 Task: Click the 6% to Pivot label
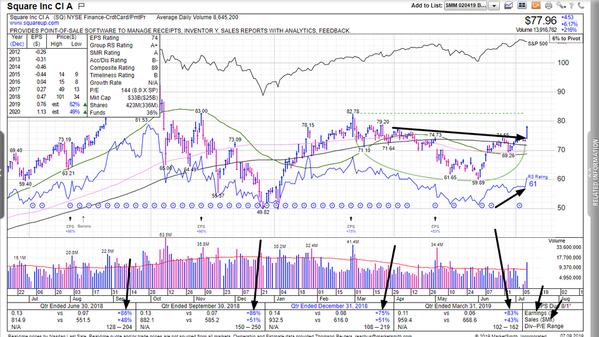[x=566, y=39]
